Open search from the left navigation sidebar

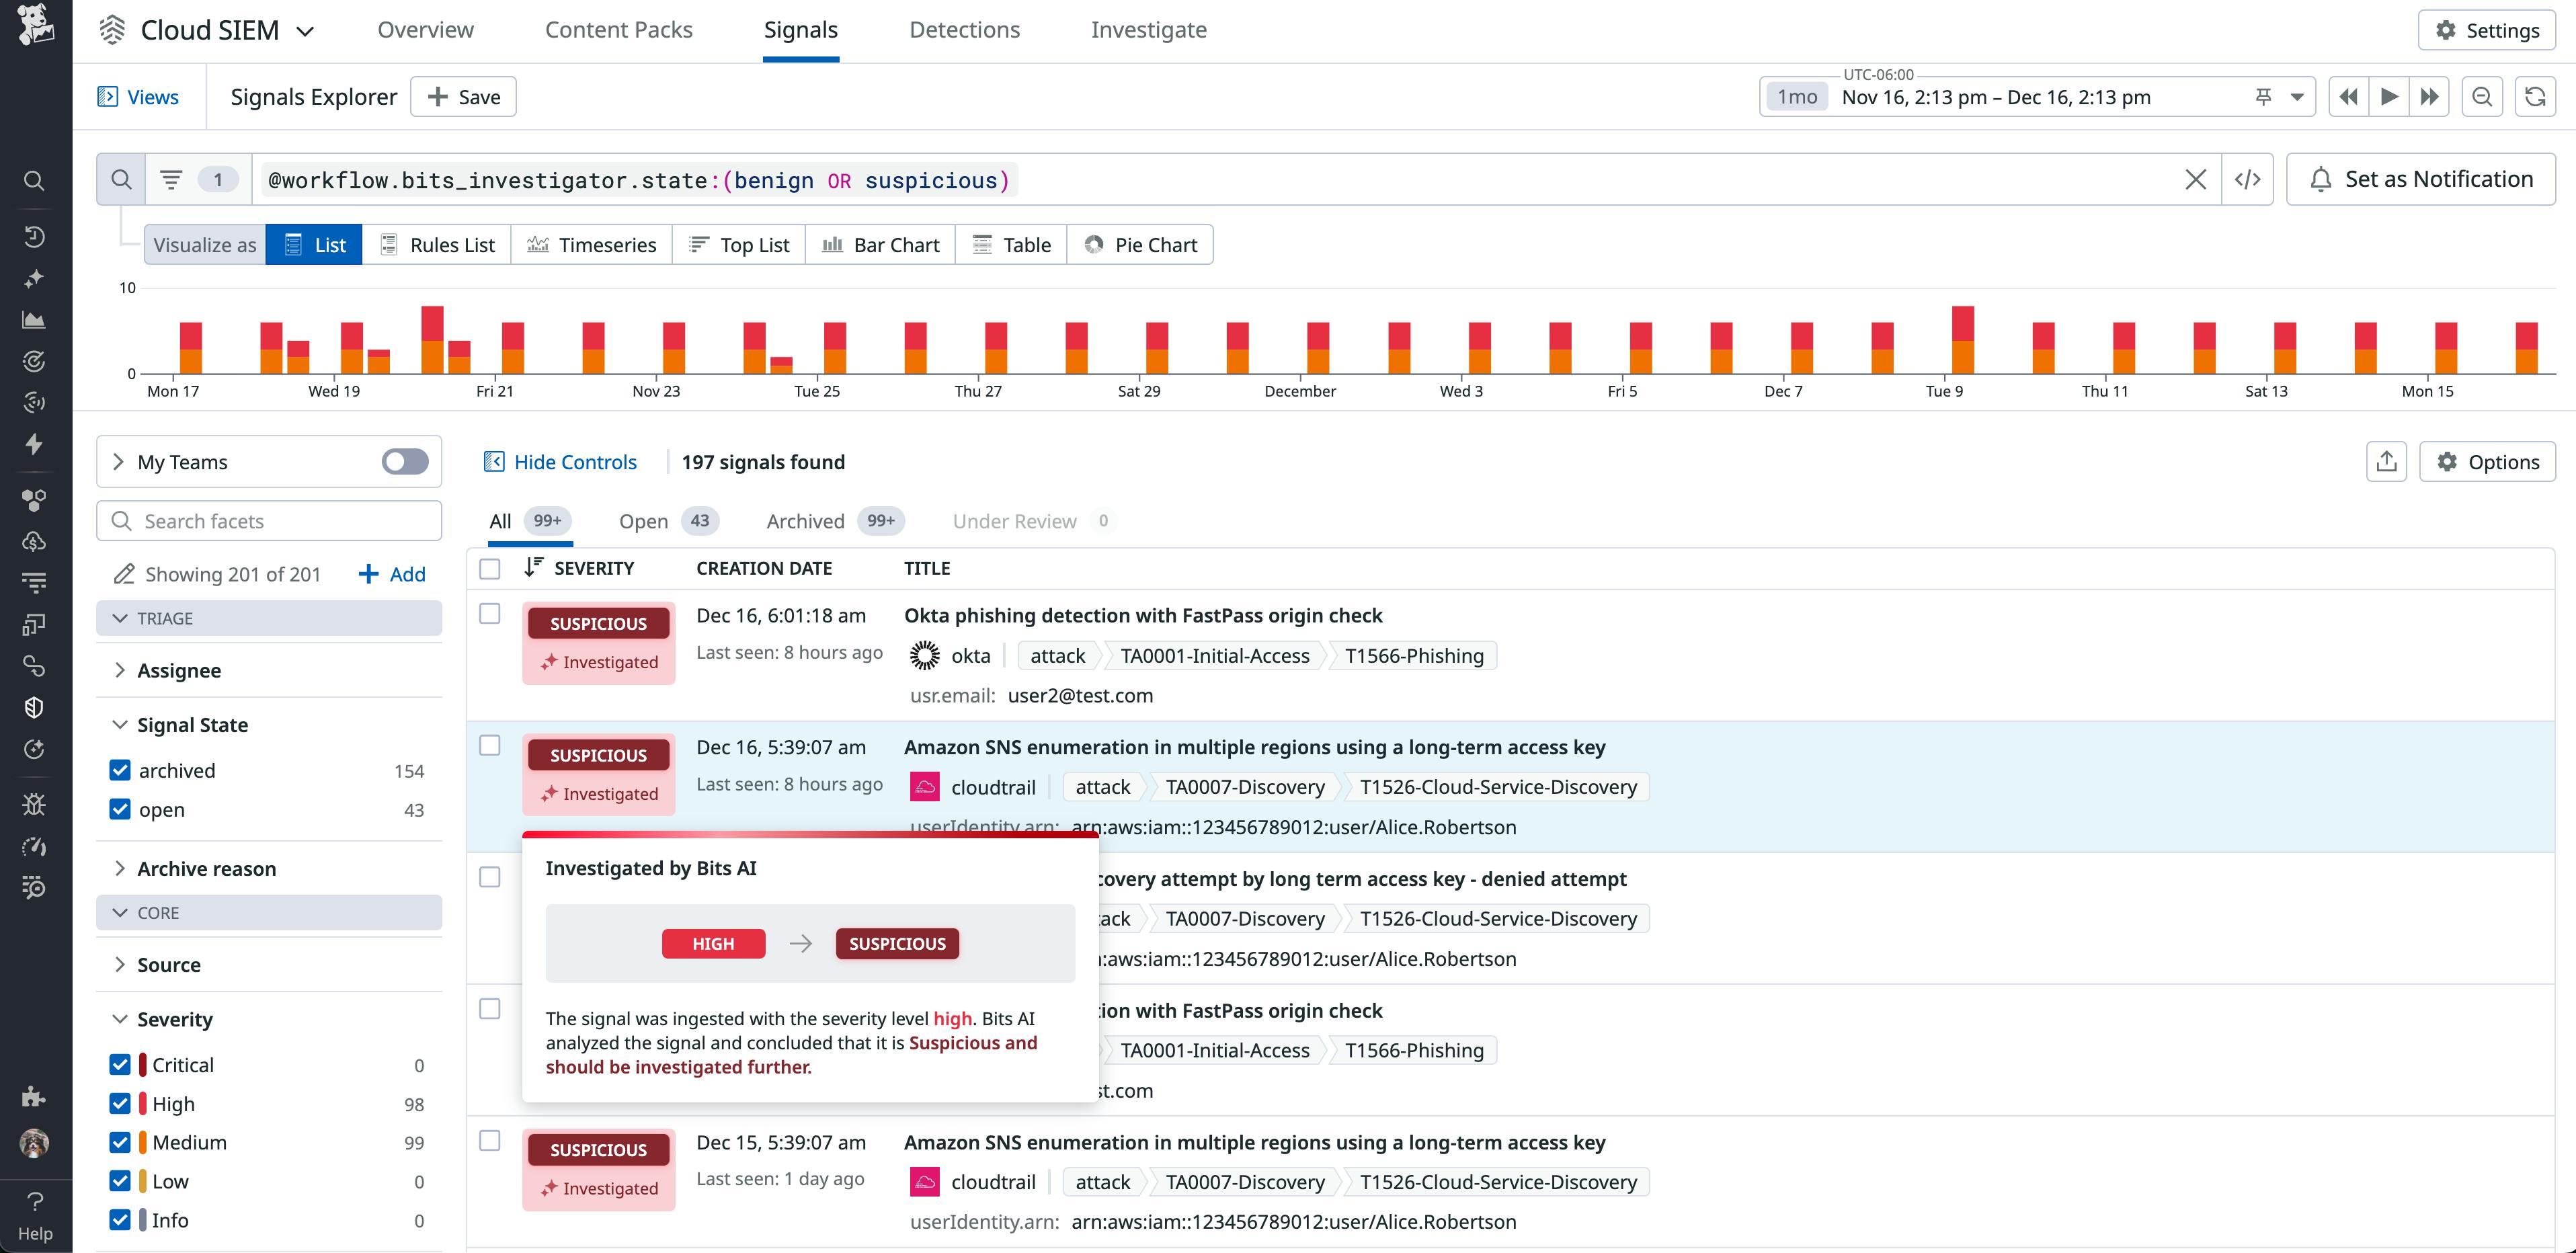point(33,180)
